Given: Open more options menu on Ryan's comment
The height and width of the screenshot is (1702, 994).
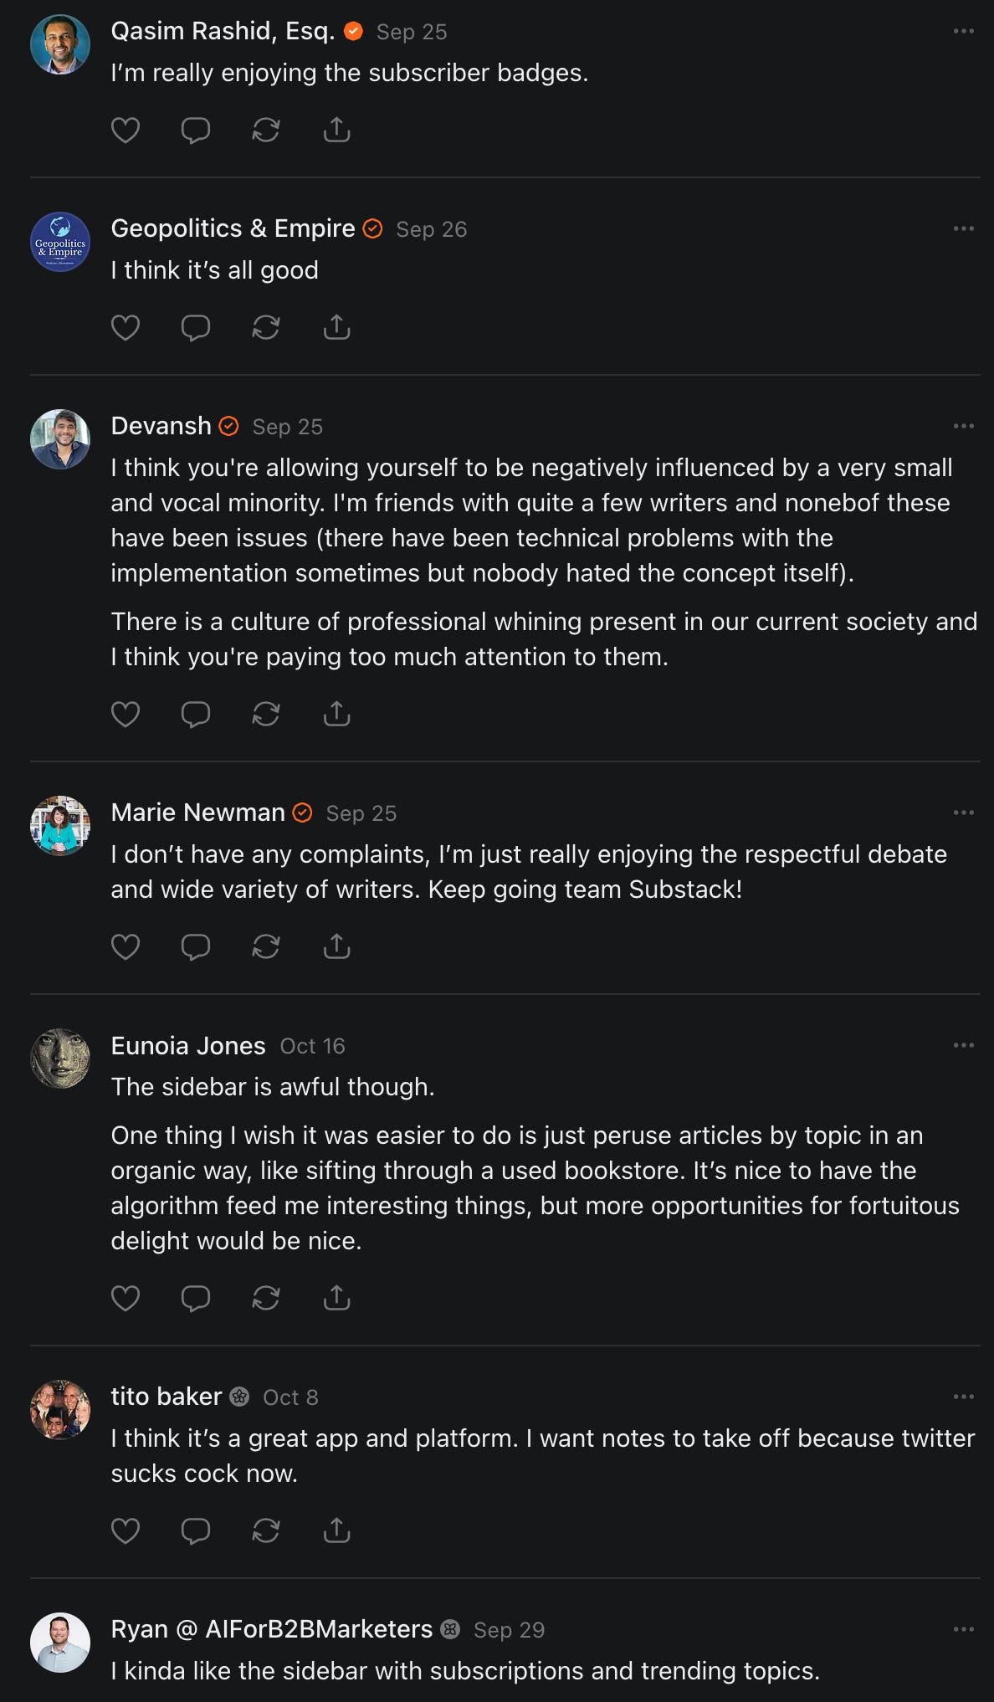Looking at the screenshot, I should coord(963,1629).
